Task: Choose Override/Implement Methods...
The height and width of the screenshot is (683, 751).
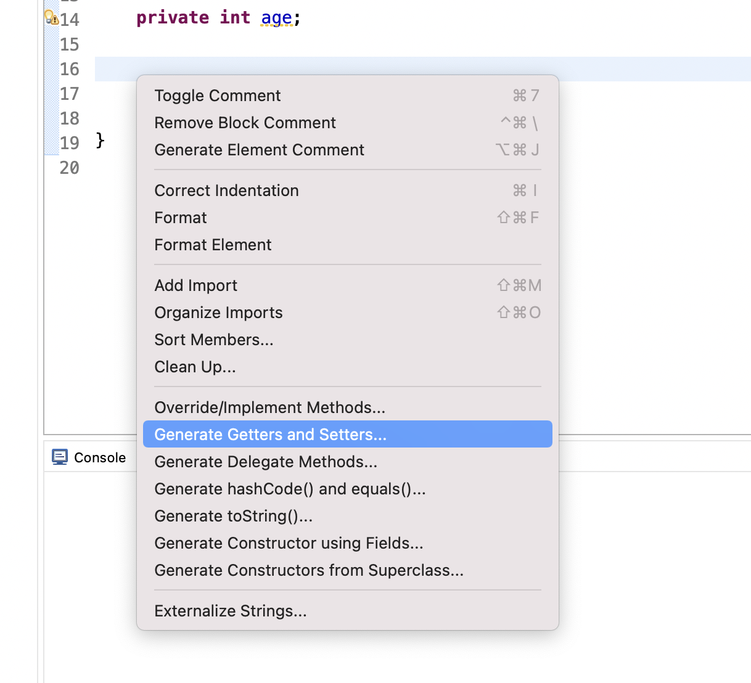Action: click(347, 407)
